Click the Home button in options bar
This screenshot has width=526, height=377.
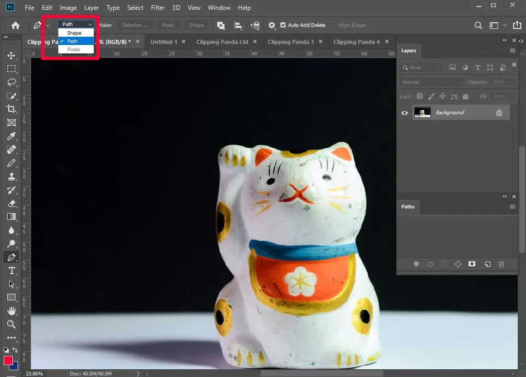click(x=16, y=25)
